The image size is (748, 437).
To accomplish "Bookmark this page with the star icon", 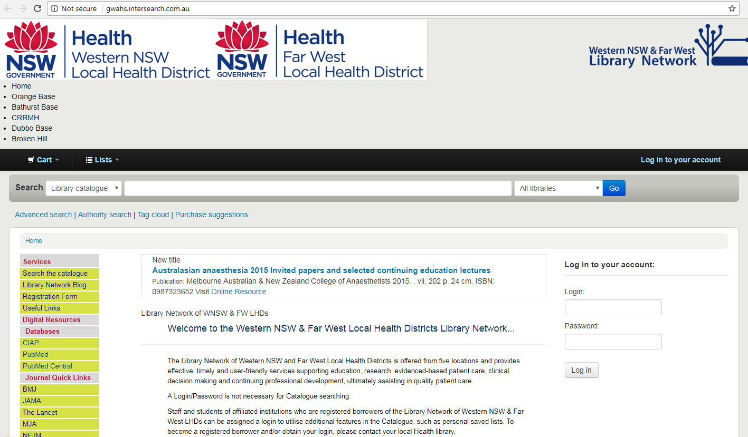I will click(x=732, y=8).
